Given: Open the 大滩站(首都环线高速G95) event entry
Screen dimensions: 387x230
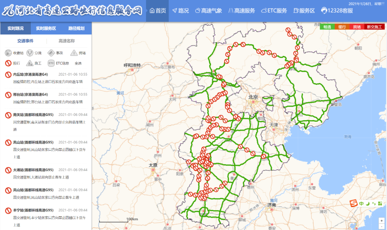Looking at the screenshot, I should pyautogui.click(x=33, y=170).
